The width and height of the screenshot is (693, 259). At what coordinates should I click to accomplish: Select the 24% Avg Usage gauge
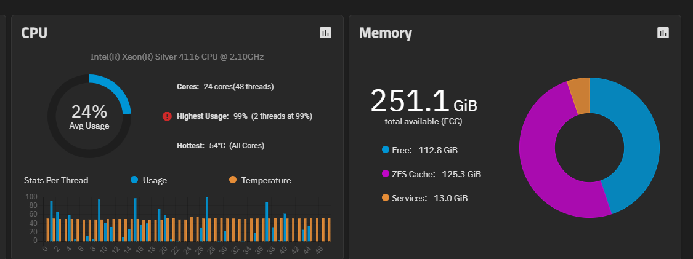coord(89,116)
